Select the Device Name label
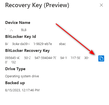The height and width of the screenshot is (105, 109). click(x=18, y=23)
